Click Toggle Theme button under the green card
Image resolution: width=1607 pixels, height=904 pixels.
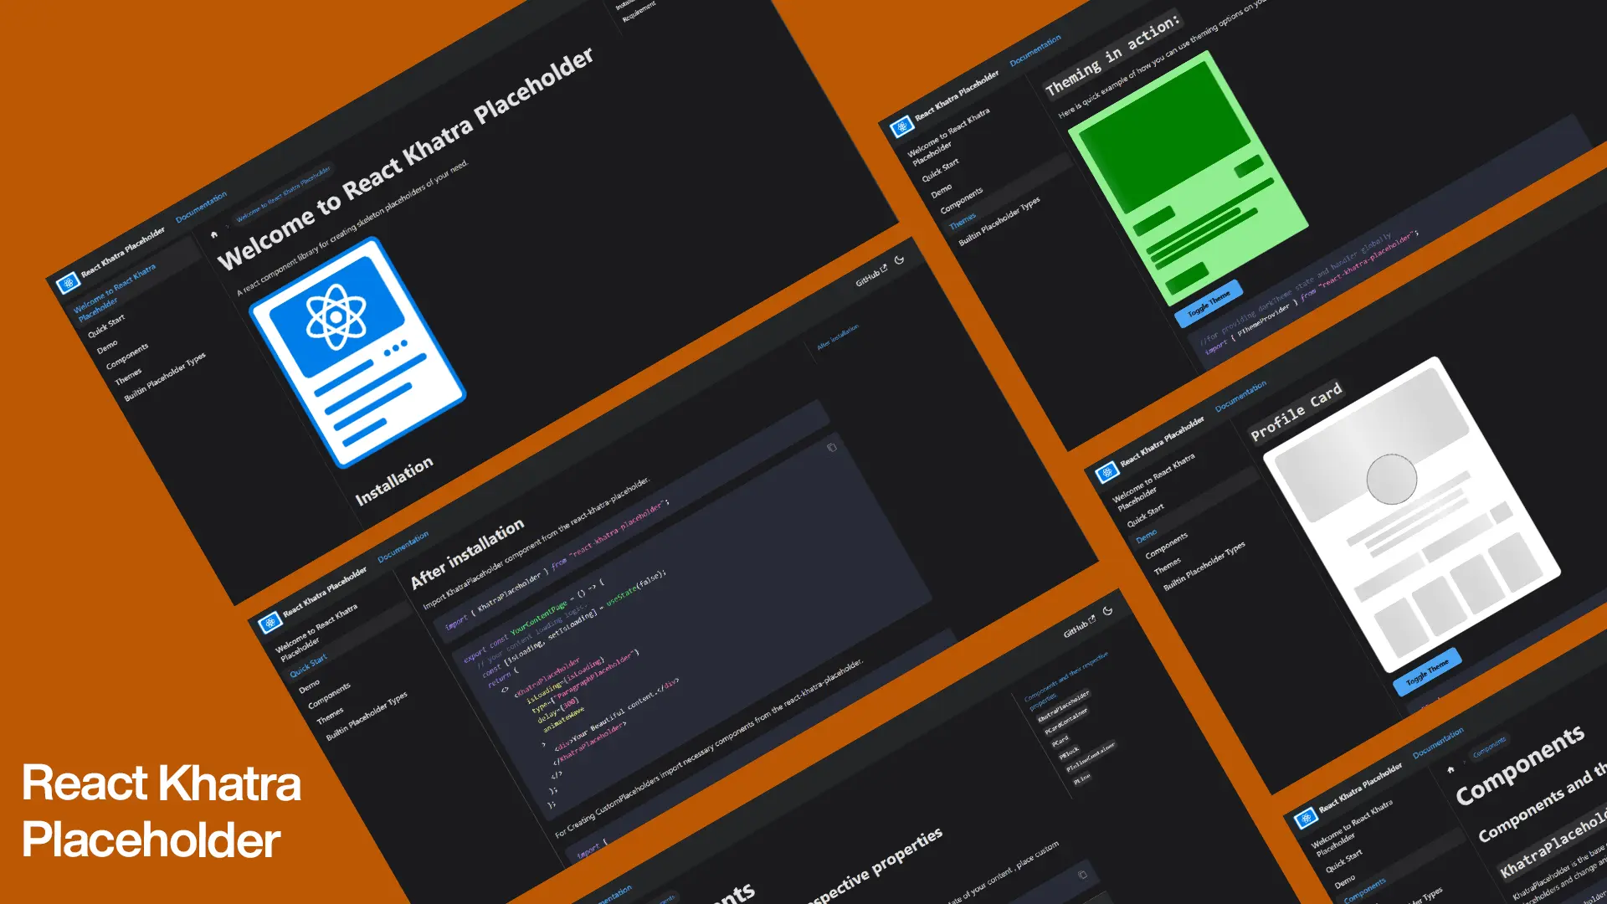point(1209,303)
